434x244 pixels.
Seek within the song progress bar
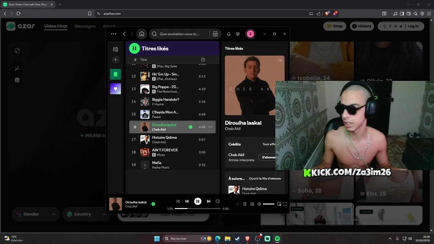[198, 209]
